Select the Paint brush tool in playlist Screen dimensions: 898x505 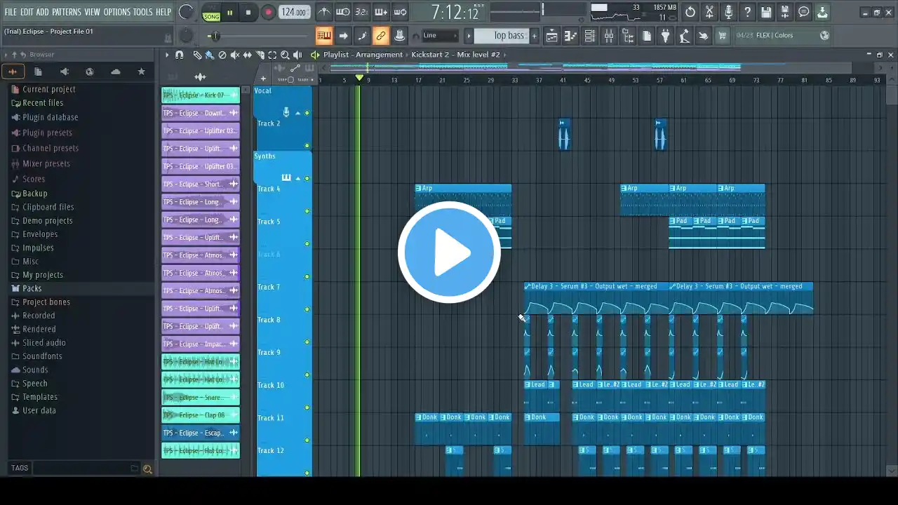pos(209,55)
